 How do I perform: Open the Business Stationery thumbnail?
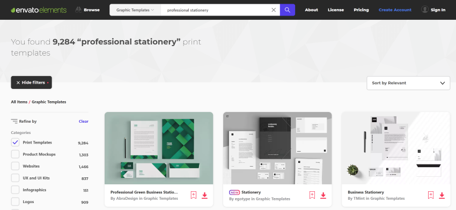396,148
